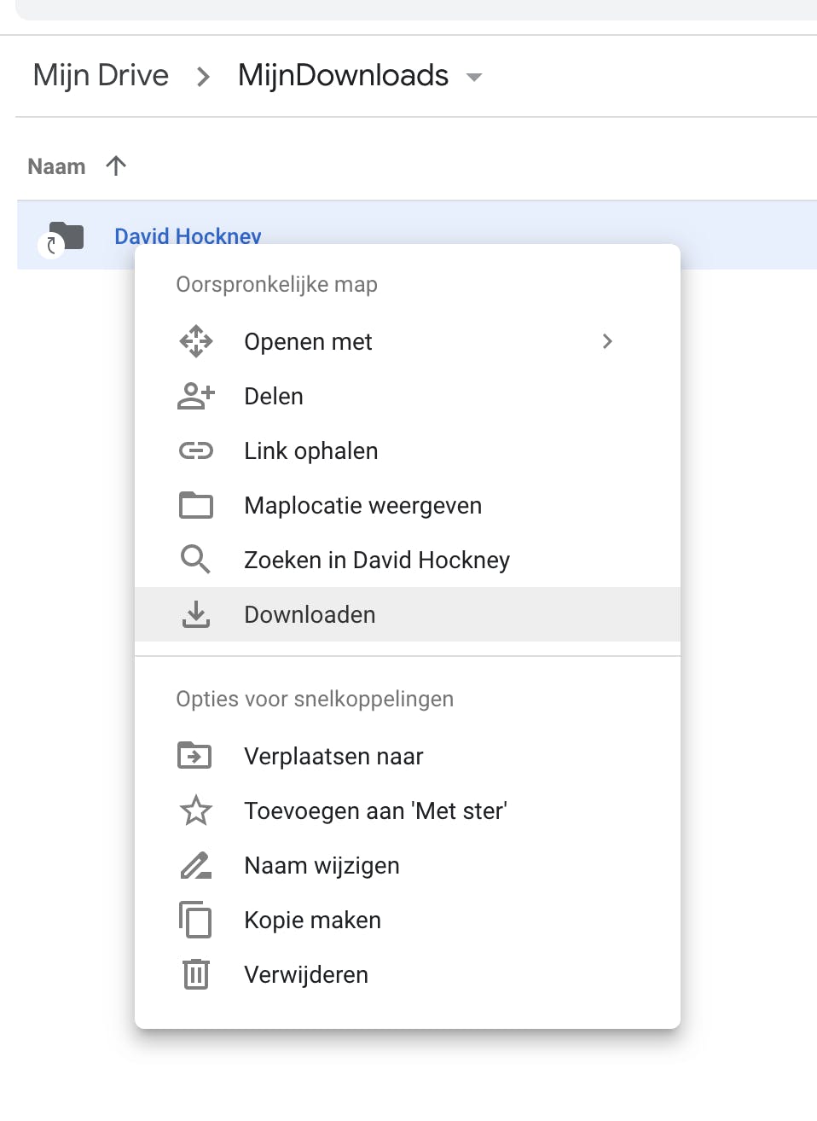The image size is (817, 1121).
Task: Click the Verplaatsen naar folder-arrow icon
Action: point(195,756)
